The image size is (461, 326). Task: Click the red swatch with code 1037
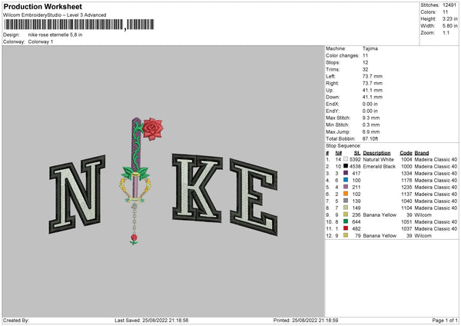[x=346, y=228]
